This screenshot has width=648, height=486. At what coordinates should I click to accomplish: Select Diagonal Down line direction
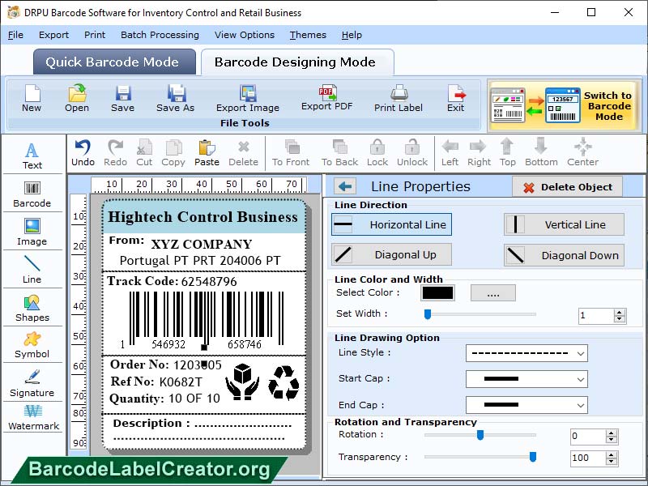564,255
